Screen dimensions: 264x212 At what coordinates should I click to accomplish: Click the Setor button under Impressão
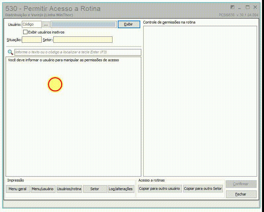point(95,189)
